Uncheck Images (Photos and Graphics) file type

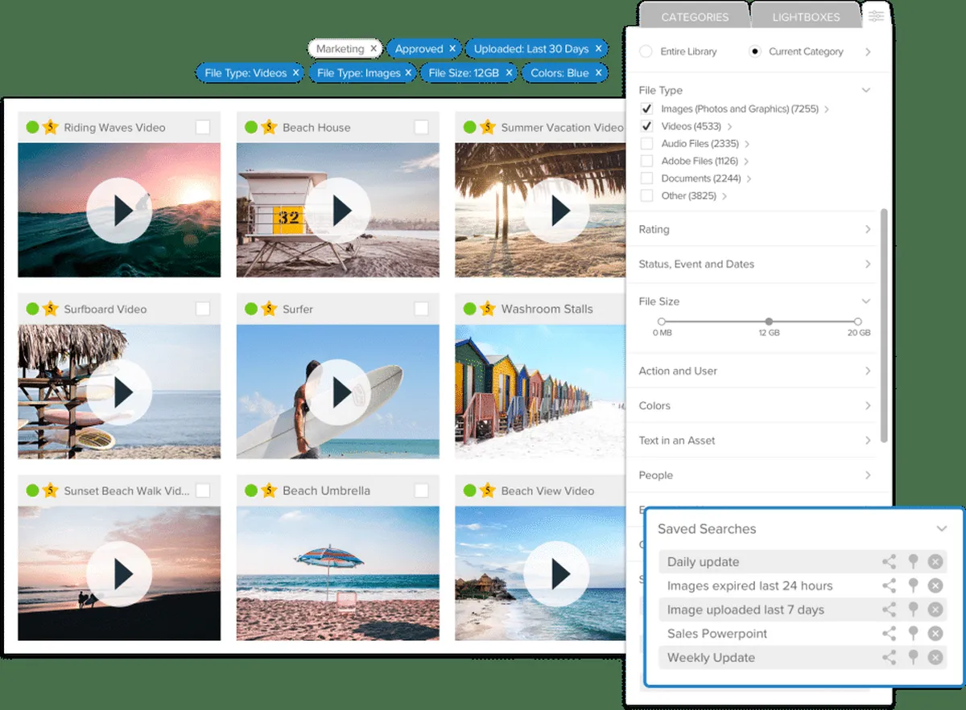[x=646, y=109]
